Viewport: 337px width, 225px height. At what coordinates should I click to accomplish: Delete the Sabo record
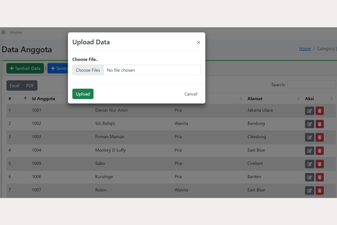[320, 164]
